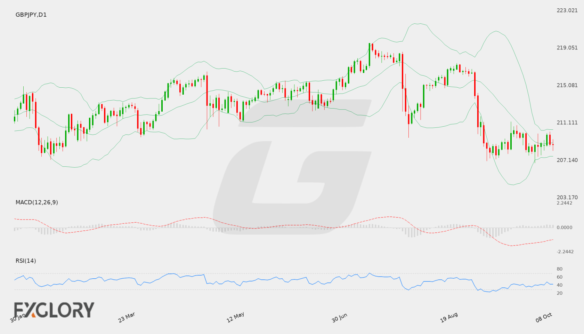Click the 30 Jun date label
The height and width of the screenshot is (334, 584).
click(339, 318)
